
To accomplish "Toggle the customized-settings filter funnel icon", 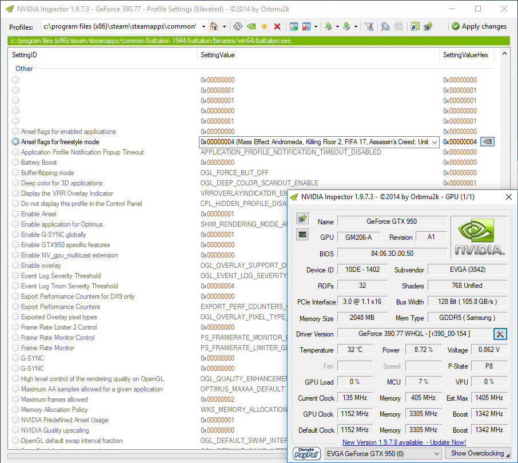I will [x=369, y=26].
